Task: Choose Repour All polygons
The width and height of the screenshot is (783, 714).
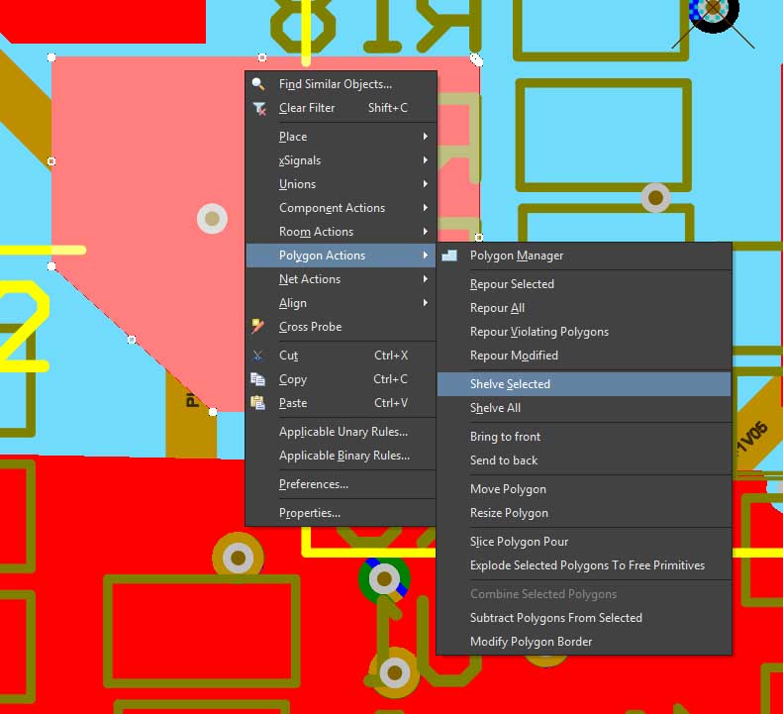Action: [497, 308]
